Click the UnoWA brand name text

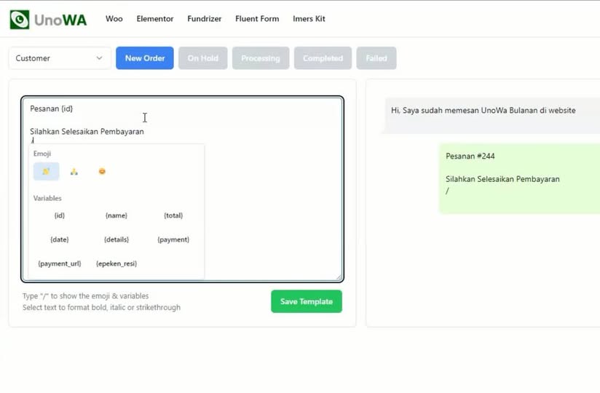tap(60, 20)
